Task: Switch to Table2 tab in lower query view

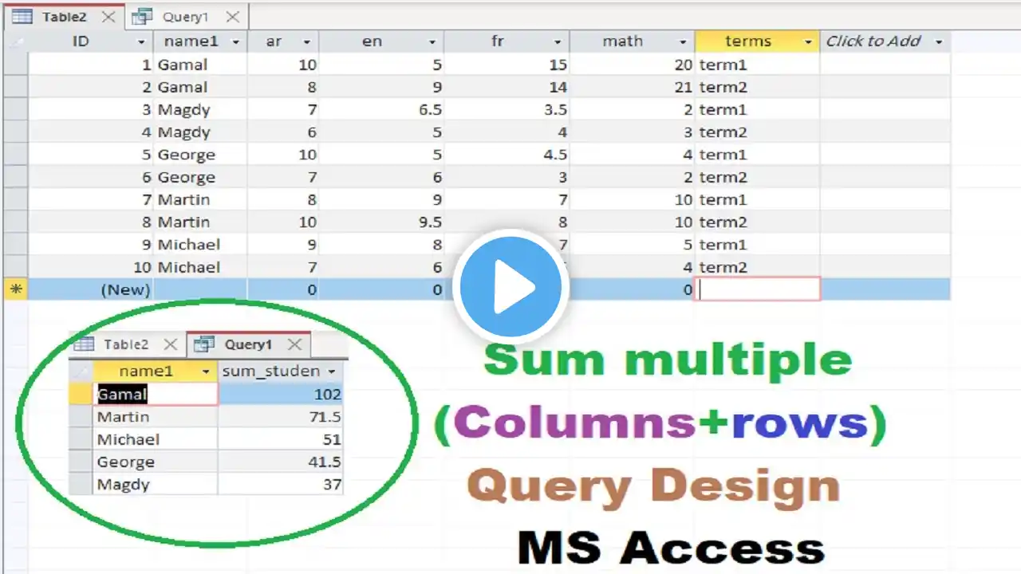Action: point(125,344)
